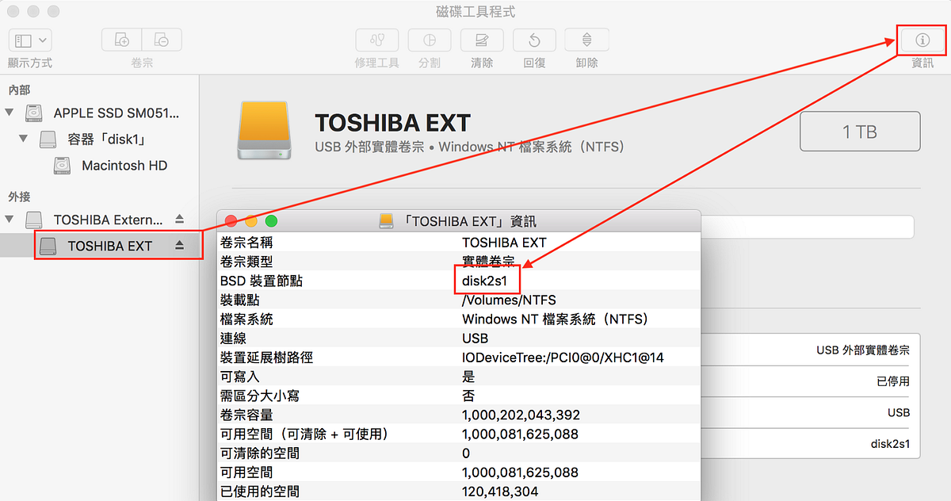Run 修理工具 (First Aid) on the disk

pyautogui.click(x=376, y=40)
